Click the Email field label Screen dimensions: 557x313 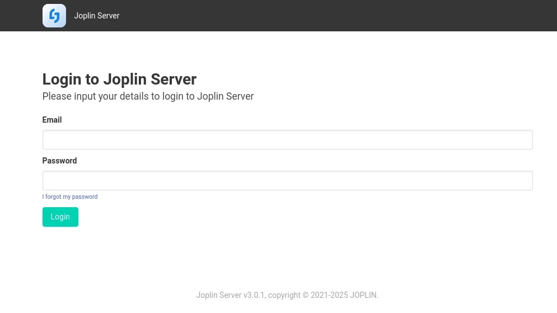coord(52,120)
